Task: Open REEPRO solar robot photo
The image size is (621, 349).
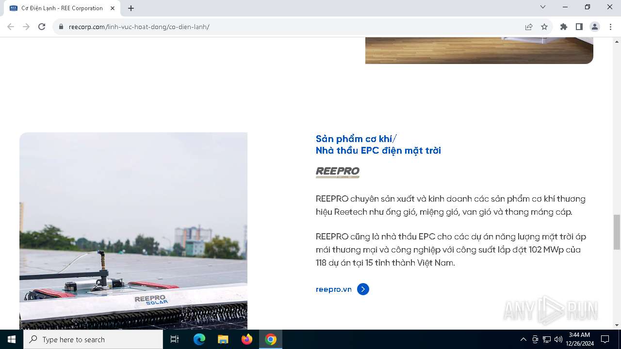Action: tap(133, 231)
